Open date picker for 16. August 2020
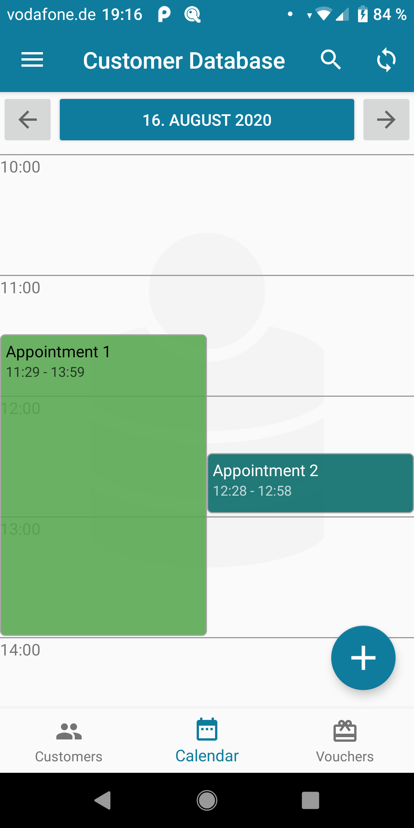414x828 pixels. [x=207, y=120]
